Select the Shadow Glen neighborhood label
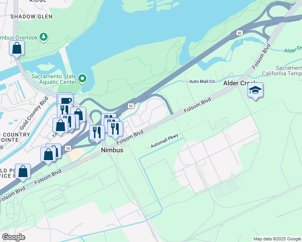Screen dimensions: 302x242 click(31, 17)
